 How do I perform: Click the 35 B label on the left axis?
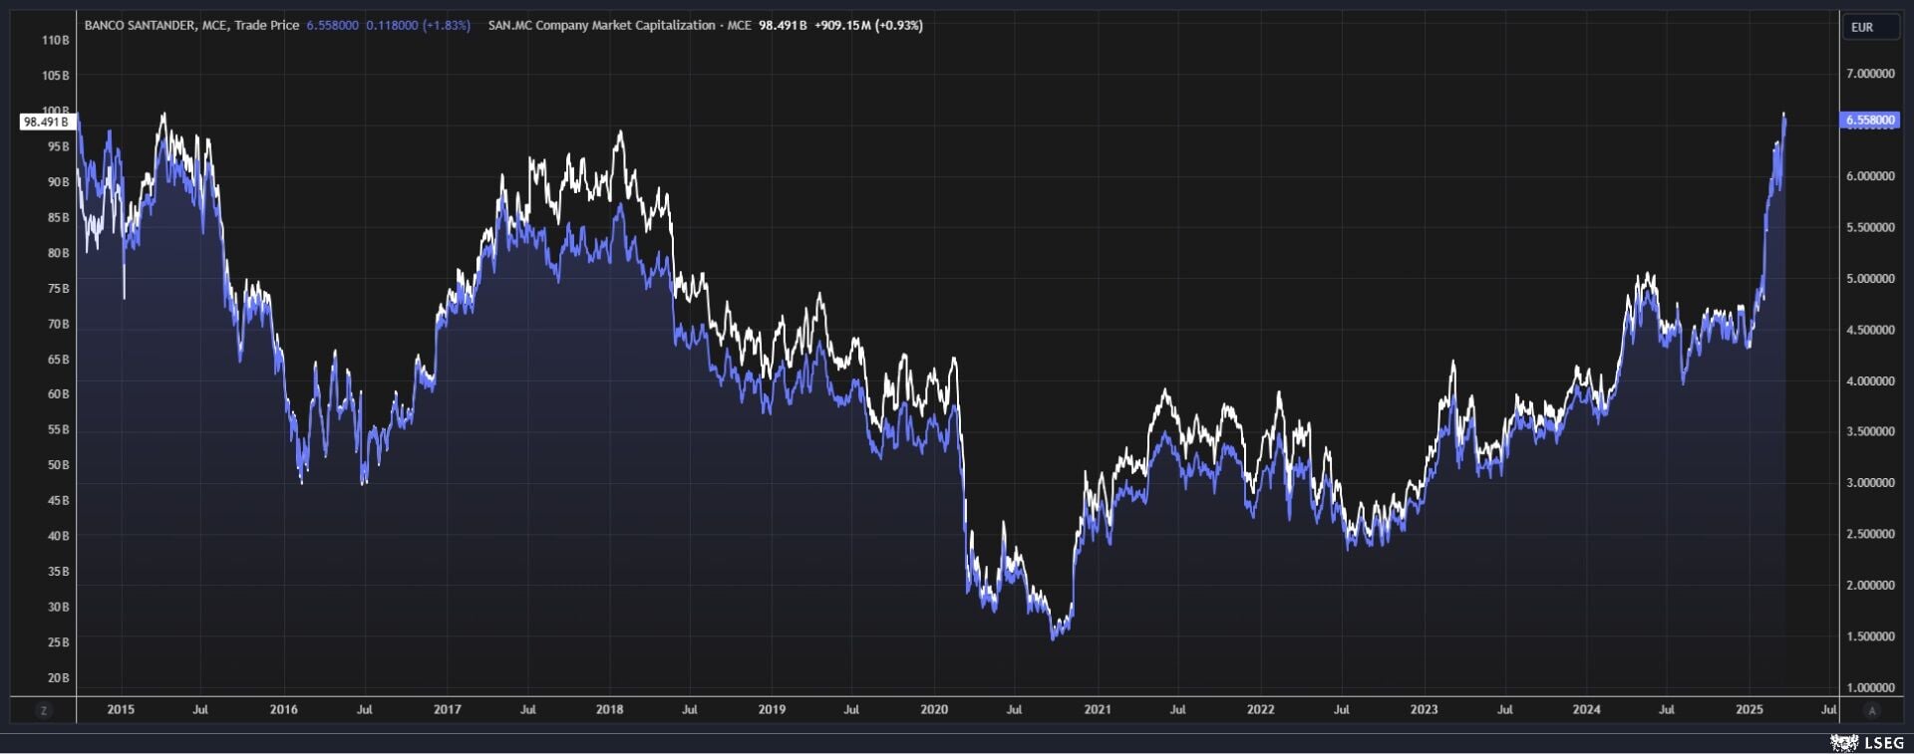pyautogui.click(x=59, y=572)
